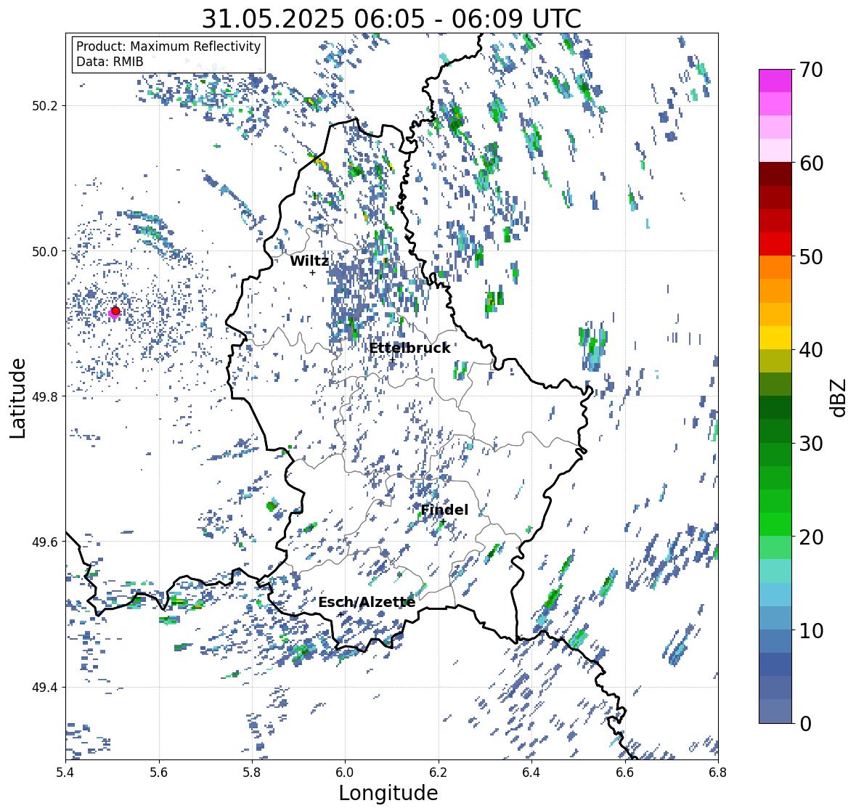The height and width of the screenshot is (811, 856).
Task: Click the red radar location dot
Action: 115,311
